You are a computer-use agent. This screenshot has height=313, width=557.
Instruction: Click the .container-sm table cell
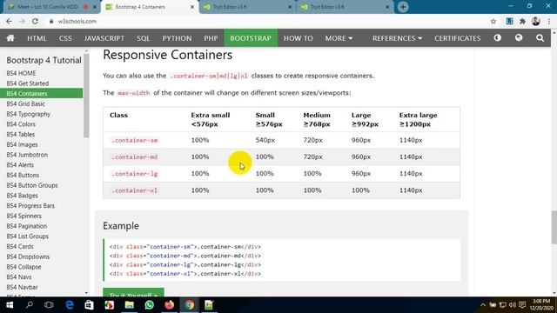click(x=135, y=140)
